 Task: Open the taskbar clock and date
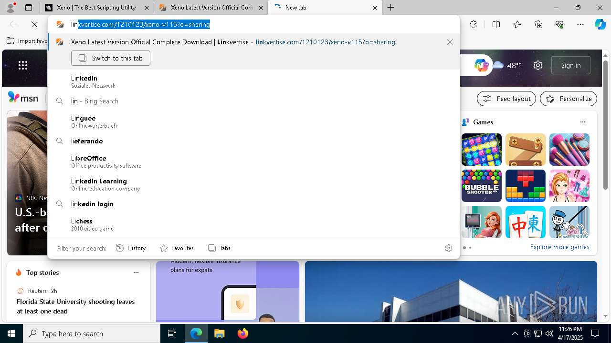[x=569, y=333]
